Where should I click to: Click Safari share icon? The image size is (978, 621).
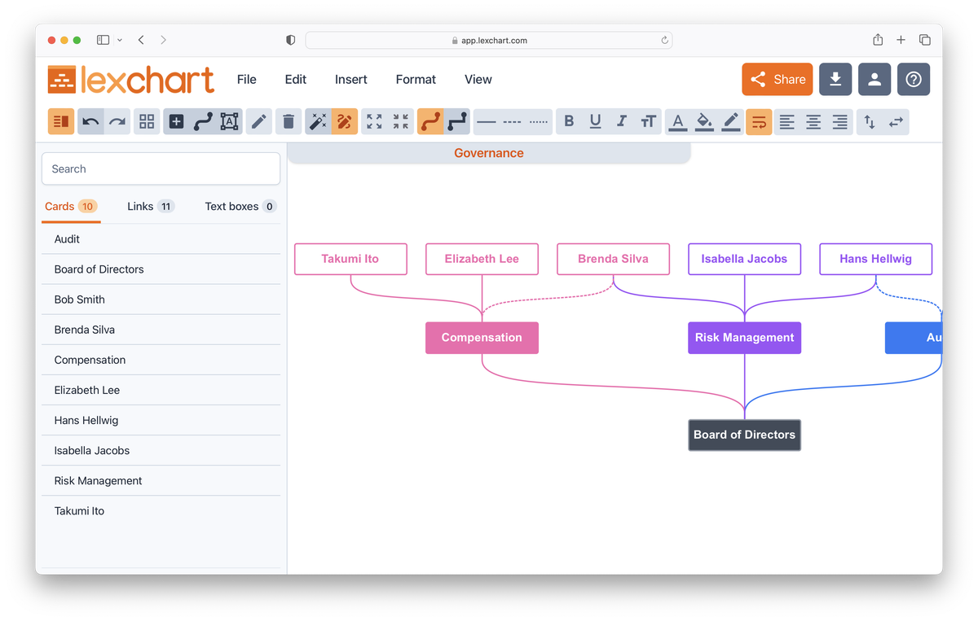[x=878, y=40]
